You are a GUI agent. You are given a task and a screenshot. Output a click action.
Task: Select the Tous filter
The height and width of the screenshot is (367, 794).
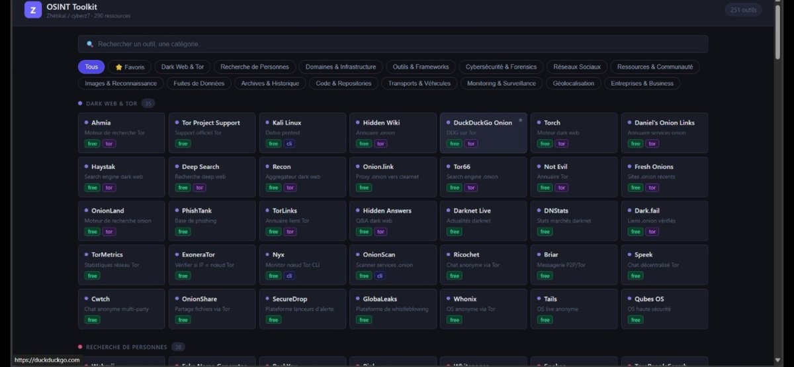(x=91, y=67)
